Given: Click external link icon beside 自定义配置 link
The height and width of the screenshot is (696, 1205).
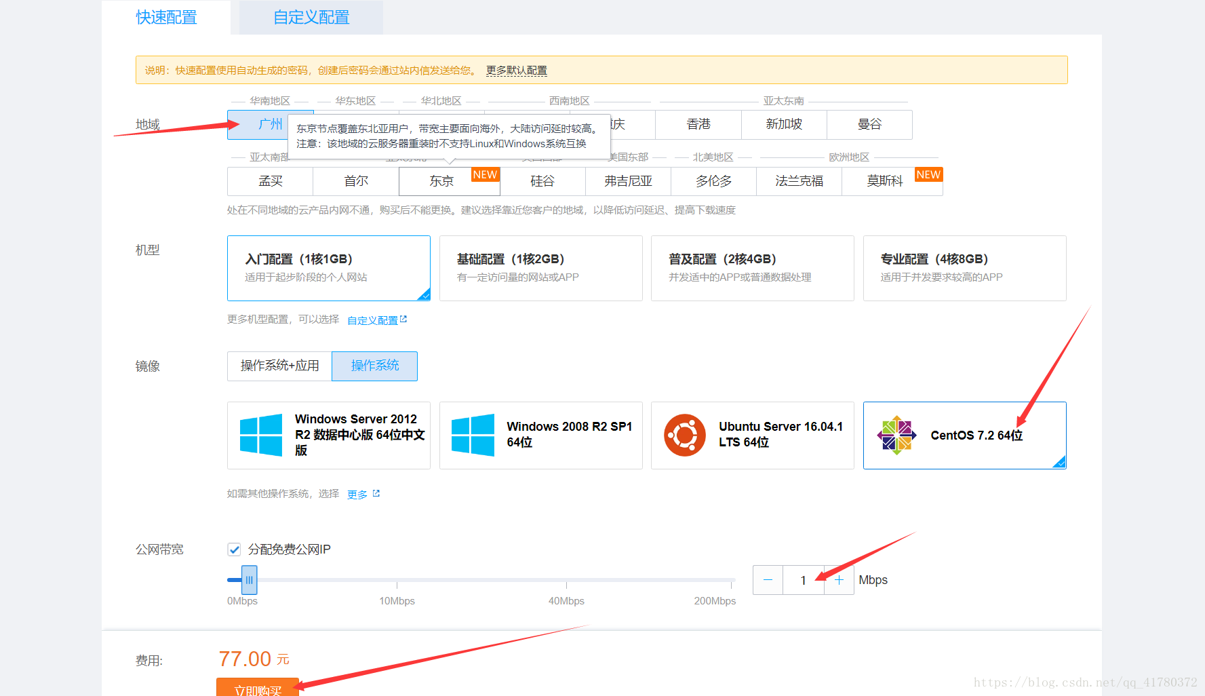Looking at the screenshot, I should (403, 319).
